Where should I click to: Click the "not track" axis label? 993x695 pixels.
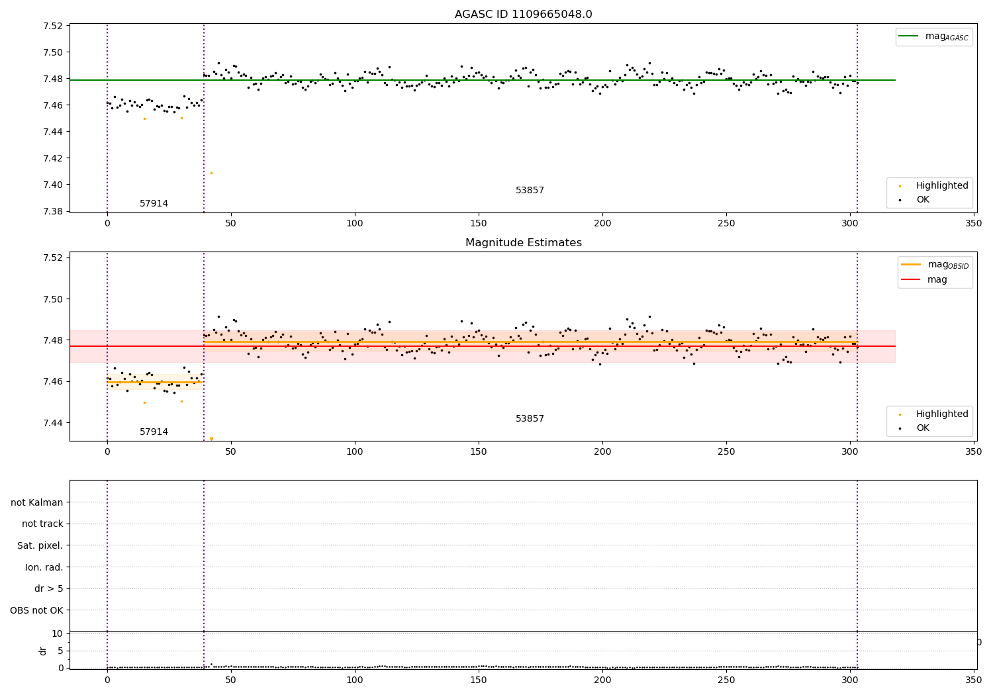[x=42, y=524]
